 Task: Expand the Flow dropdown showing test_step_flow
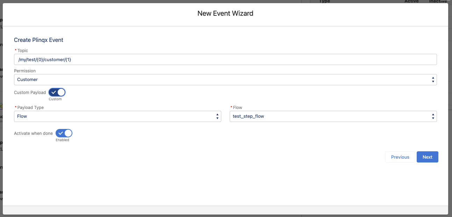coord(333,116)
